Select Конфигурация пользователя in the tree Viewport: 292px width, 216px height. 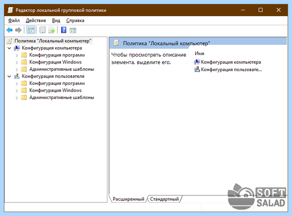pos(53,76)
